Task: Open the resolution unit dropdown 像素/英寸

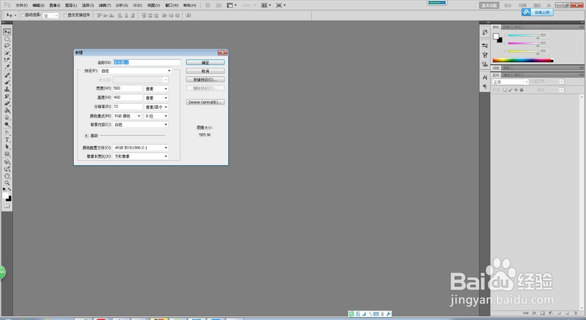Action: coord(156,107)
